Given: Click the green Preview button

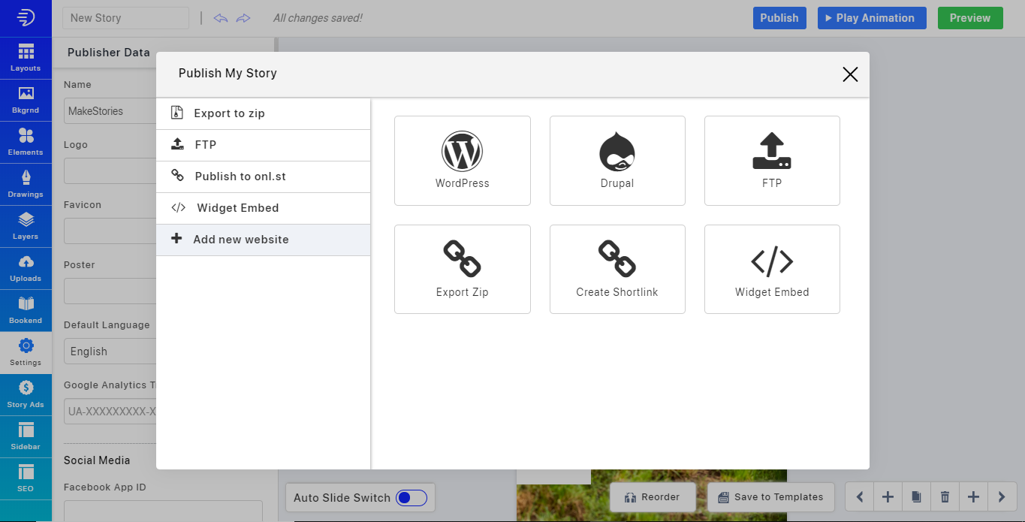Looking at the screenshot, I should pos(969,18).
